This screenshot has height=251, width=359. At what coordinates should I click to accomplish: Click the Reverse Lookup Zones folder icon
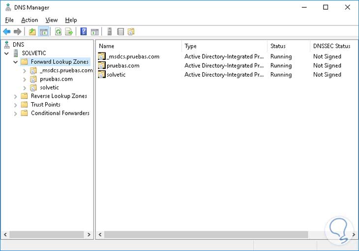24,96
